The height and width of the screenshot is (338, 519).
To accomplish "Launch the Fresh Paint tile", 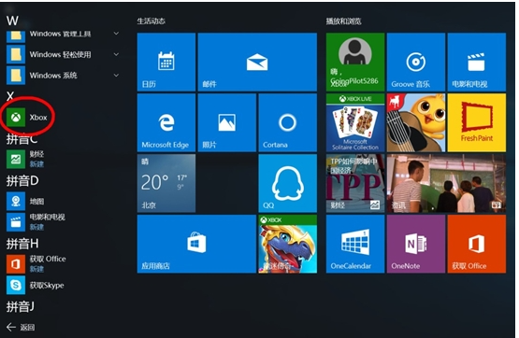I will pos(477,122).
